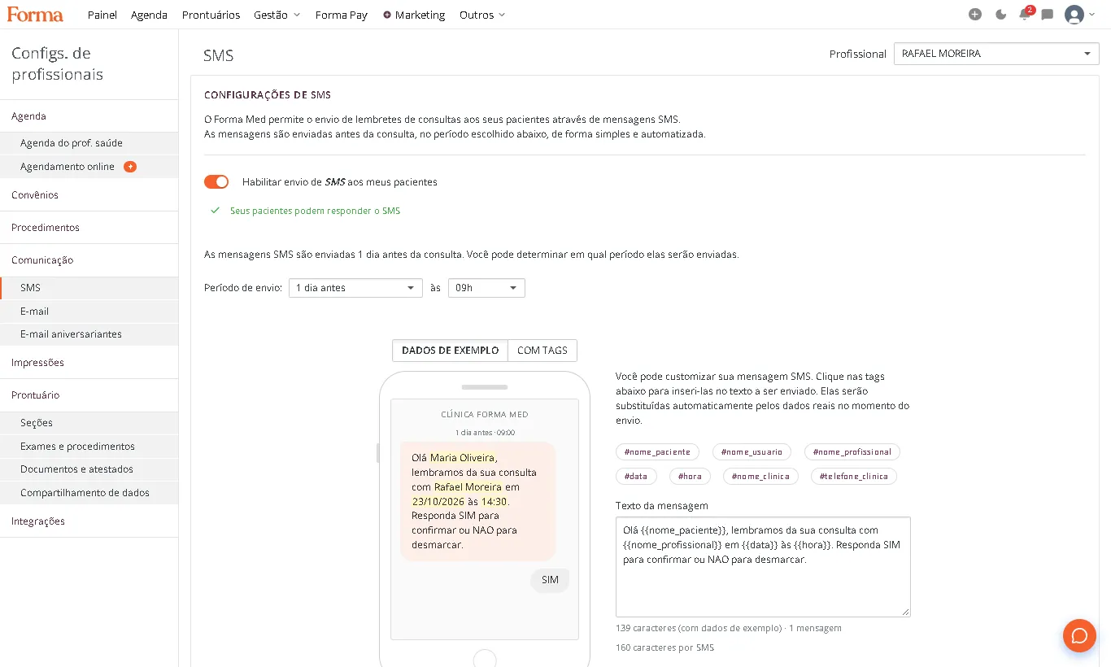This screenshot has height=667, width=1111.
Task: Click the plus add icon in header
Action: [975, 15]
